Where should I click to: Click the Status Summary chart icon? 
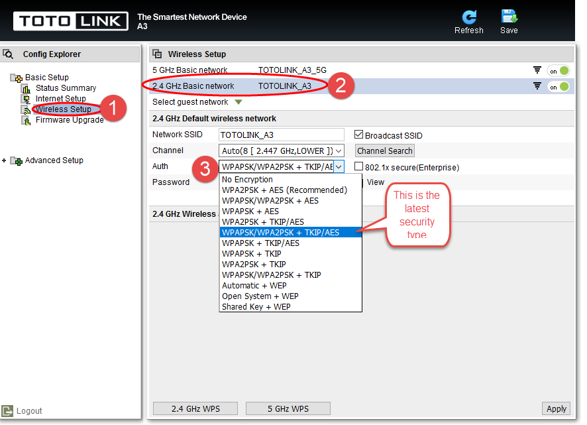coord(26,89)
